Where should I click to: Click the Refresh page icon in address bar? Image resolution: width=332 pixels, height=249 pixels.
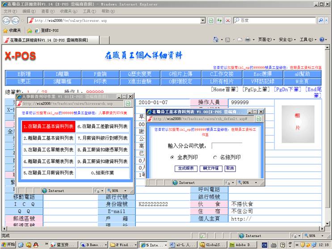(x=219, y=21)
